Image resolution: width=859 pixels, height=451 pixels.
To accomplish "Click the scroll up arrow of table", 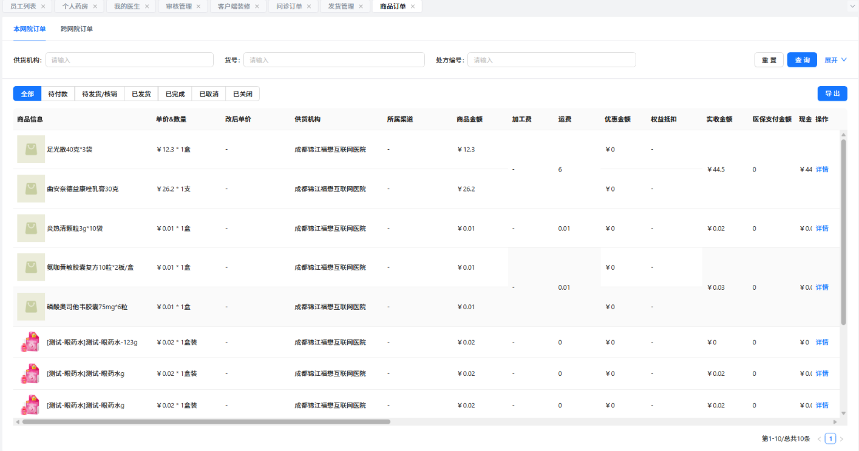I will point(843,134).
